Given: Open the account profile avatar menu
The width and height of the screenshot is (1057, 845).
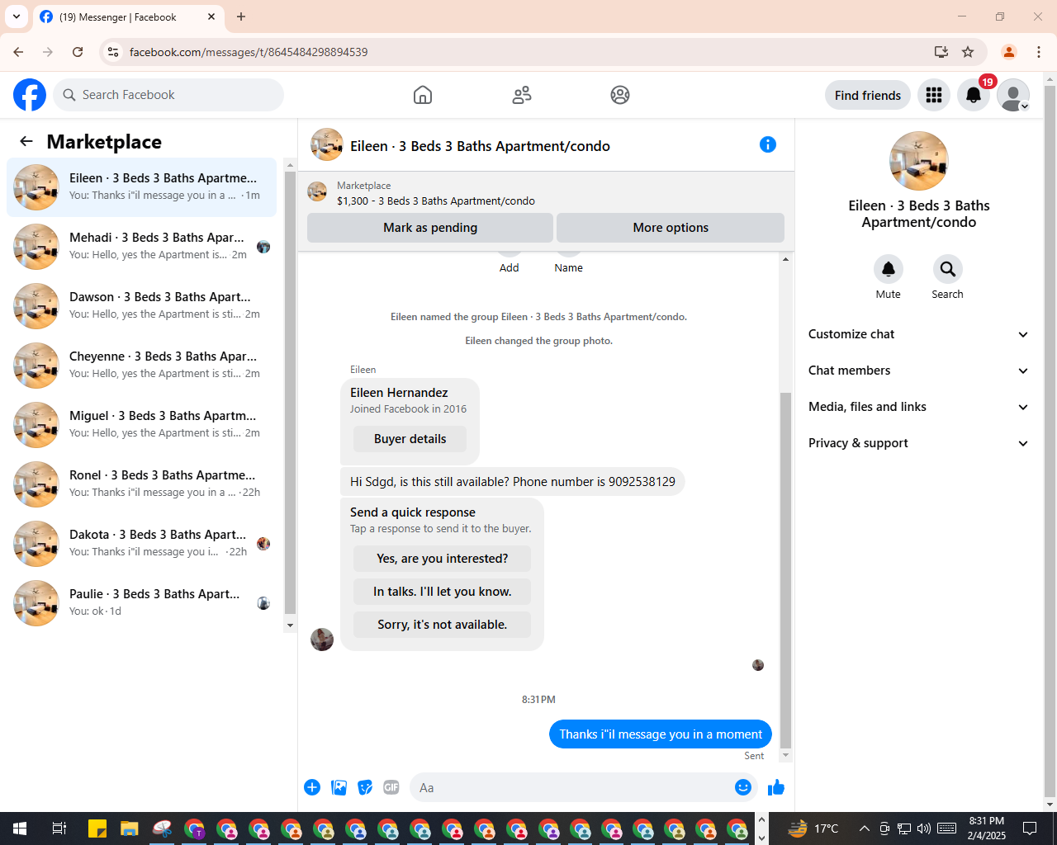Looking at the screenshot, I should click(1013, 96).
